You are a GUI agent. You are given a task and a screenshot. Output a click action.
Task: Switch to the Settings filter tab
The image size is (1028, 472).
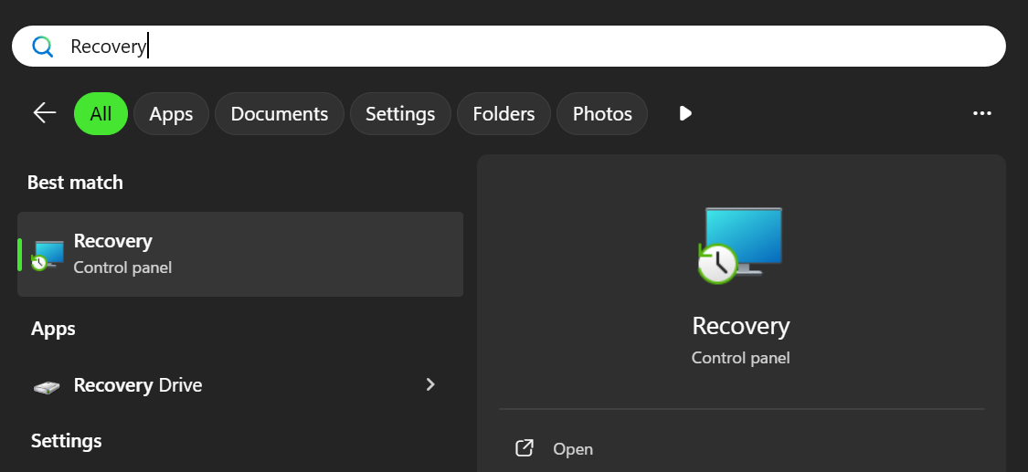(x=400, y=114)
